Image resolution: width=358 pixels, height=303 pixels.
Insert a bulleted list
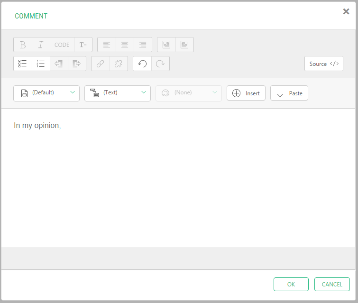[23, 64]
